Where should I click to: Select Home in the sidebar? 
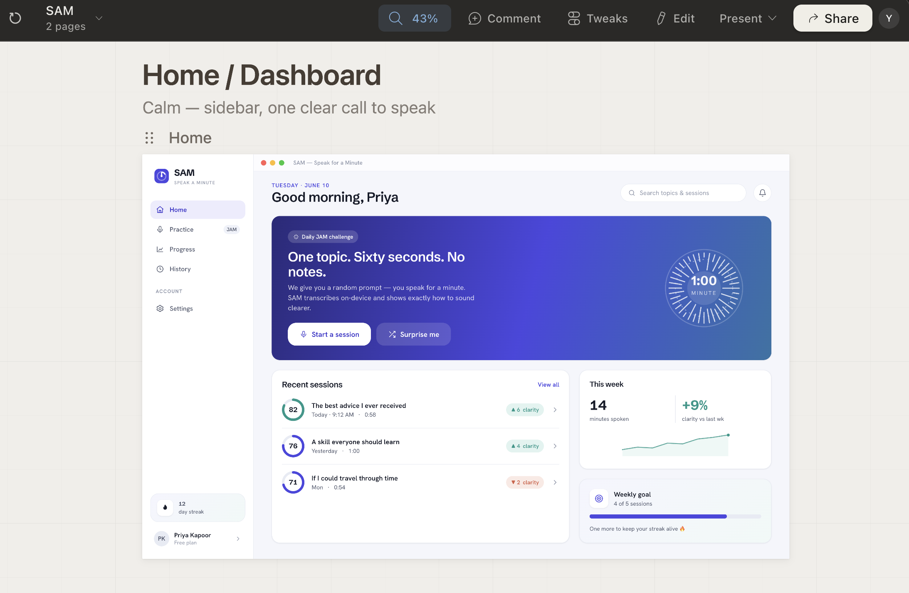tap(198, 210)
